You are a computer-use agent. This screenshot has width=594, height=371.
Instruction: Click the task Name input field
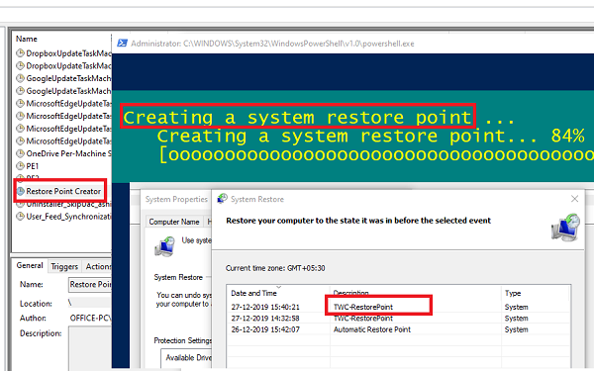[x=90, y=284]
